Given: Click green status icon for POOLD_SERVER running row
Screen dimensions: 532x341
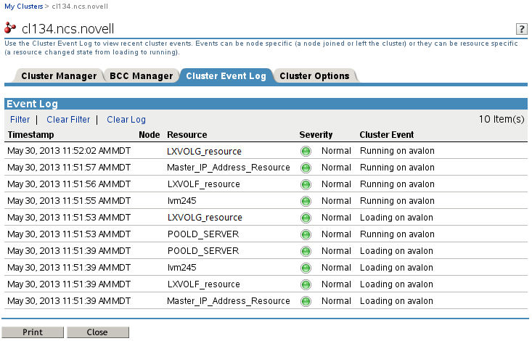Looking at the screenshot, I should (306, 234).
